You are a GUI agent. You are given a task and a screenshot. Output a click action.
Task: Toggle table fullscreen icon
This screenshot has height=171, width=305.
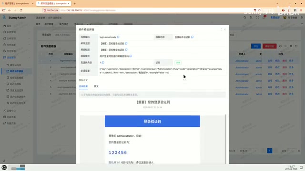[x=296, y=46]
